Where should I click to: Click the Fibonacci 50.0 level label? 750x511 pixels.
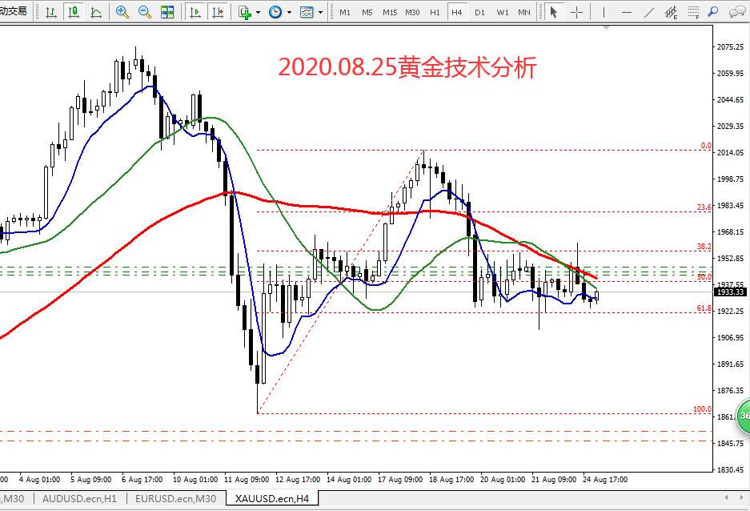pos(704,276)
